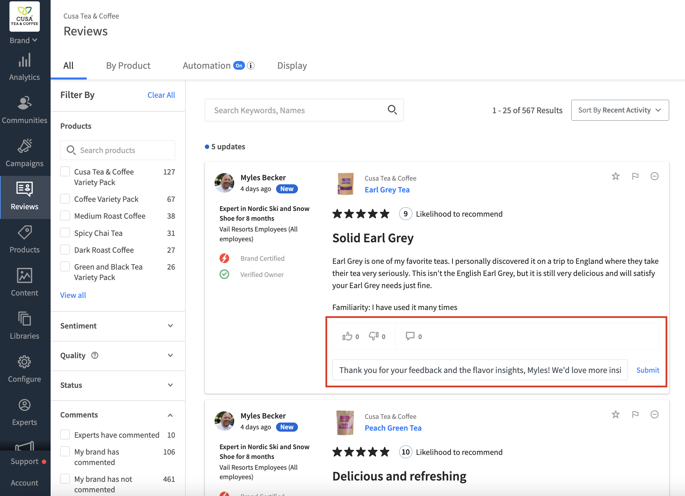Screen dimensions: 685x496
Task: Check Cusa Tea & Coffee Variety Pack filter
Action: [x=65, y=172]
